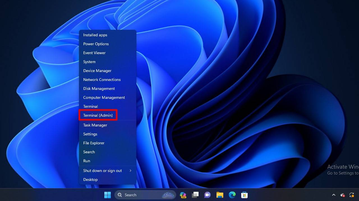This screenshot has height=201, width=359.
Task: Open Copilot preview from taskbar
Action: [x=183, y=195]
